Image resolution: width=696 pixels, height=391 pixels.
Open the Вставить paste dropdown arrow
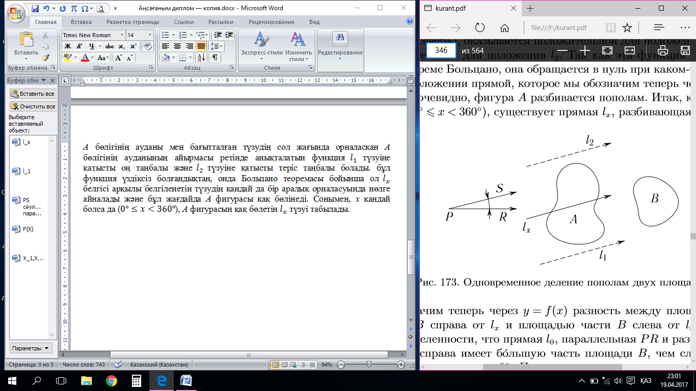26,60
